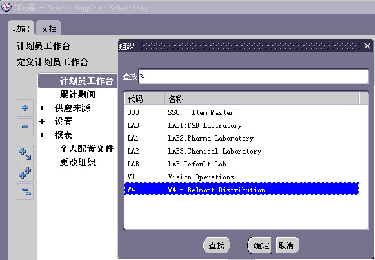Switch to the 文档 tab

coord(48,28)
